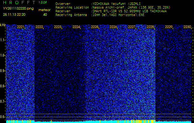Click observer name YOSHIKAWA Yasufumi /JG2MLI
This screenshot has height=123, width=194.
pos(116,4)
